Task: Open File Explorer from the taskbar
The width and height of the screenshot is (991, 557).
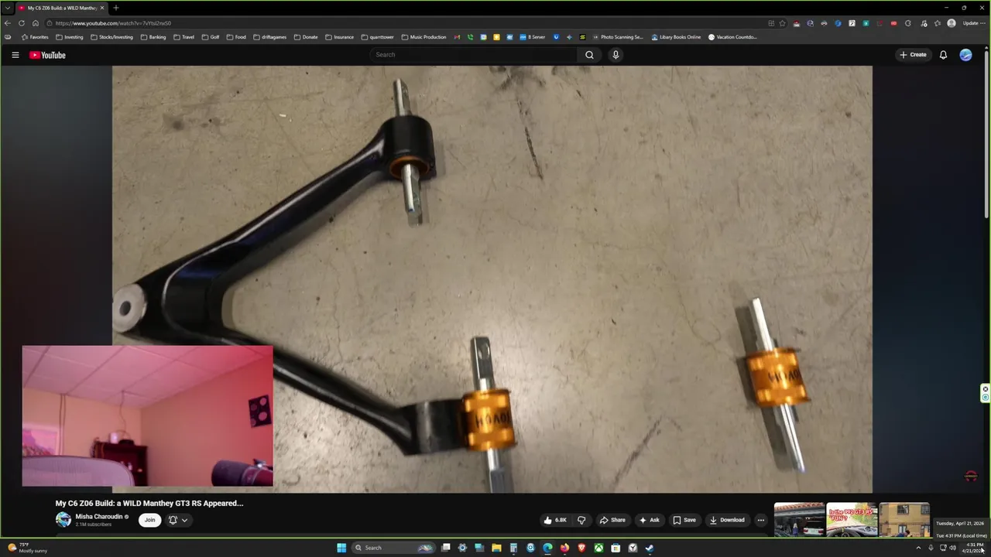Action: (x=496, y=548)
